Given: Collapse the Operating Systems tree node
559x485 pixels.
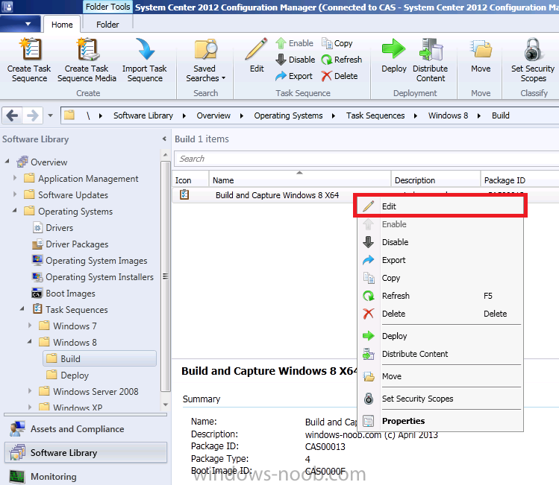Looking at the screenshot, I should tap(15, 210).
